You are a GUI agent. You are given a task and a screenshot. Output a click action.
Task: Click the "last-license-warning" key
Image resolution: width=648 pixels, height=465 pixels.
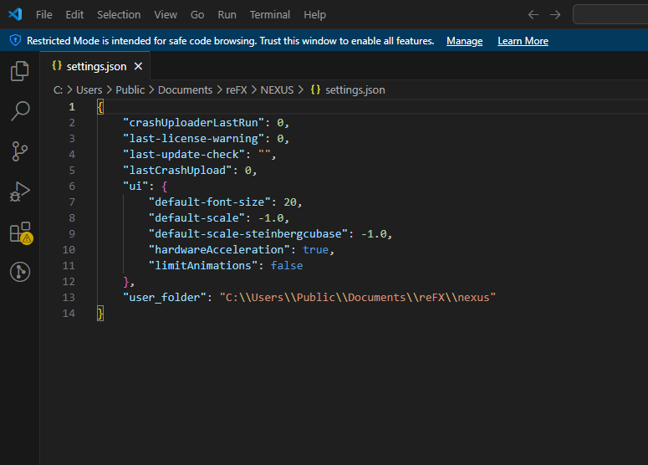pyautogui.click(x=193, y=139)
